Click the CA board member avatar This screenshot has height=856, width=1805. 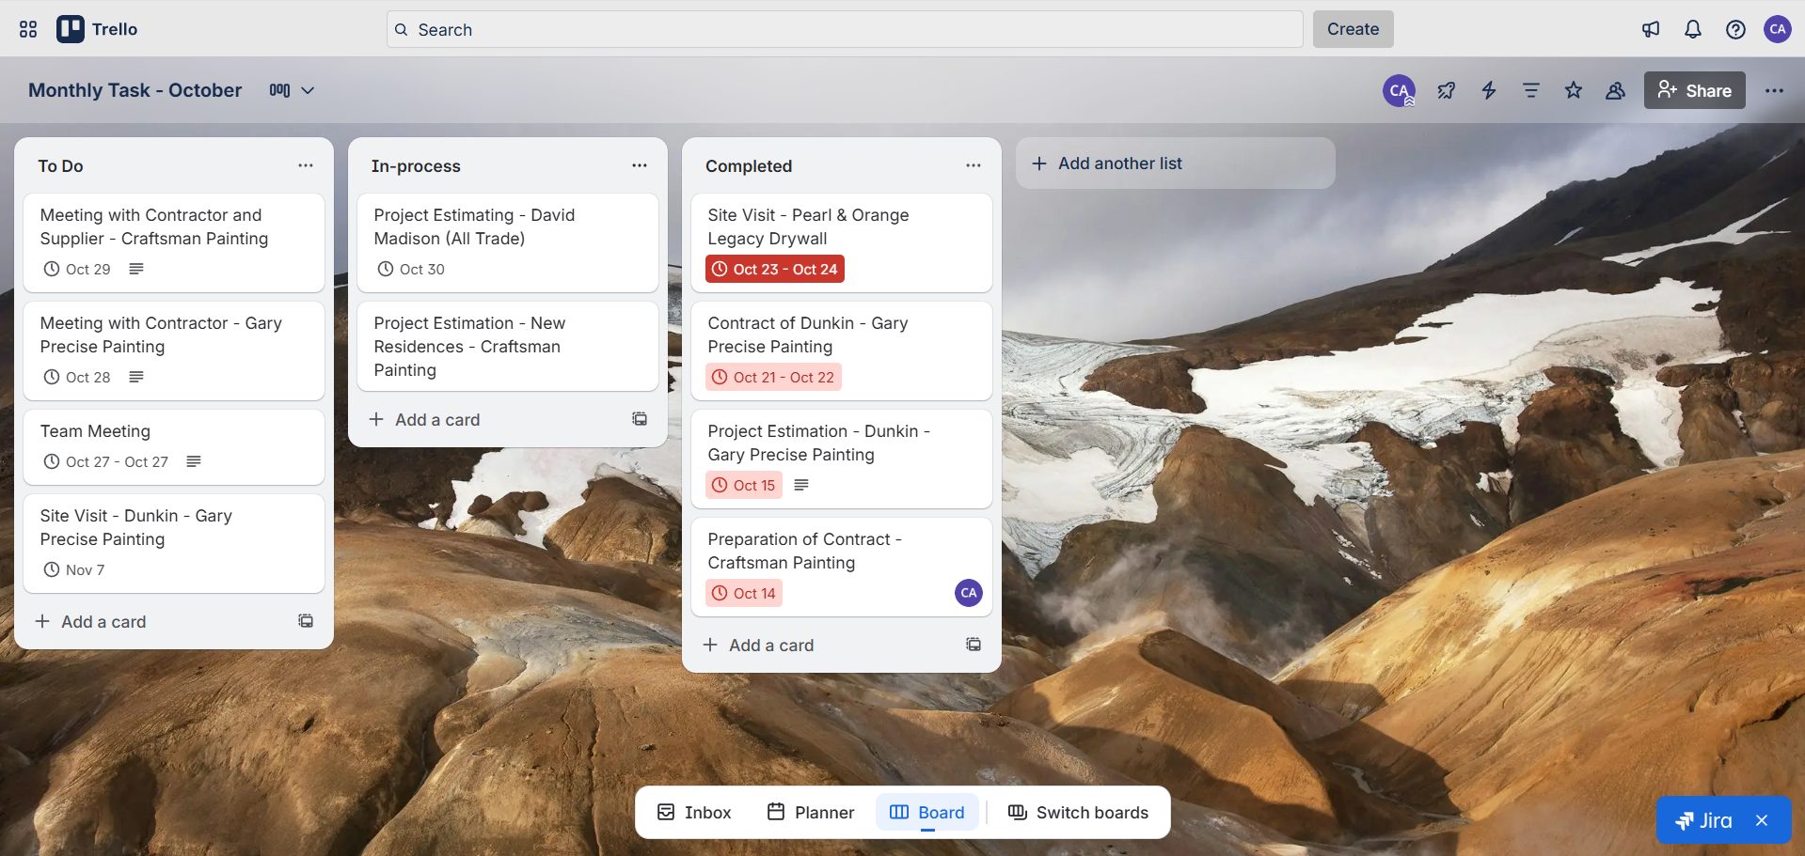[x=1399, y=90]
